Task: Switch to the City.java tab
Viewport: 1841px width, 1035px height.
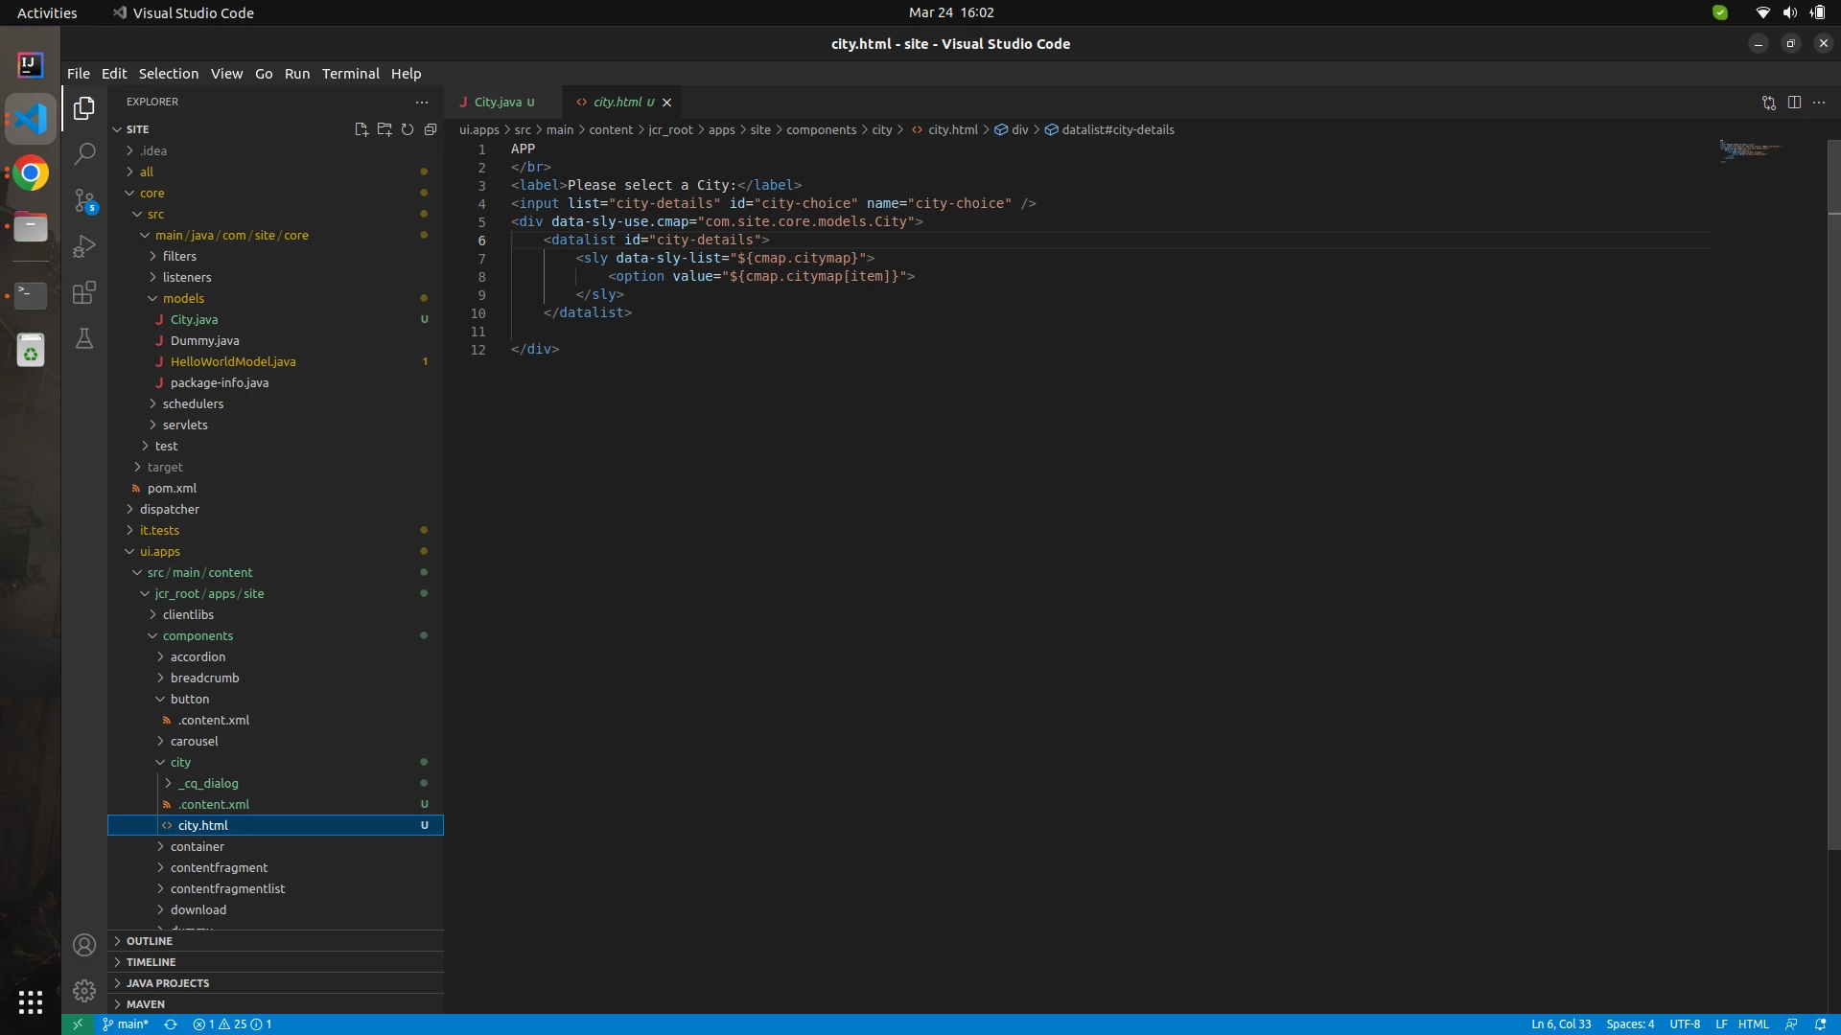Action: (498, 103)
